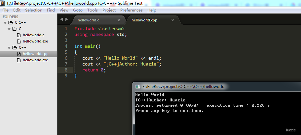Screen dimensions: 301x135
Task: Click line number 8 in the gutter
Action: (66, 70)
